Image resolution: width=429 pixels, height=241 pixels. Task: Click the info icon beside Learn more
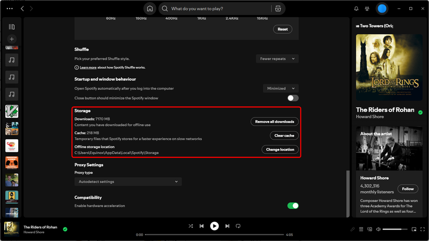coord(76,68)
